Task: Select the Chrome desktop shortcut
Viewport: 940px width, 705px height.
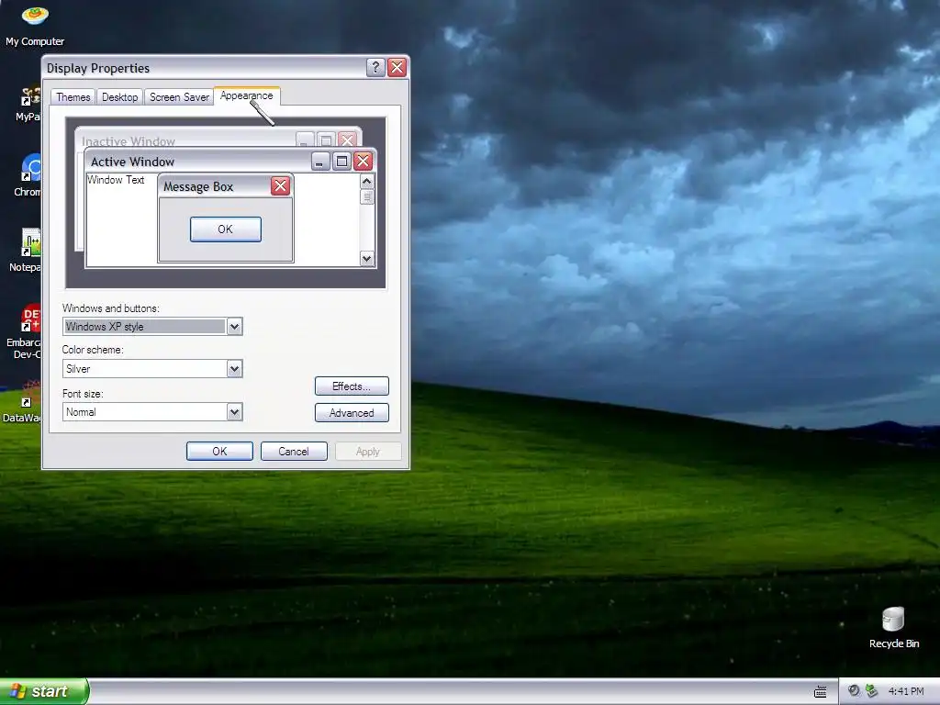Action: (x=28, y=175)
